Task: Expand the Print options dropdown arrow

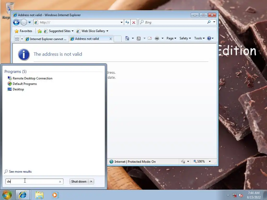Action: (162, 38)
